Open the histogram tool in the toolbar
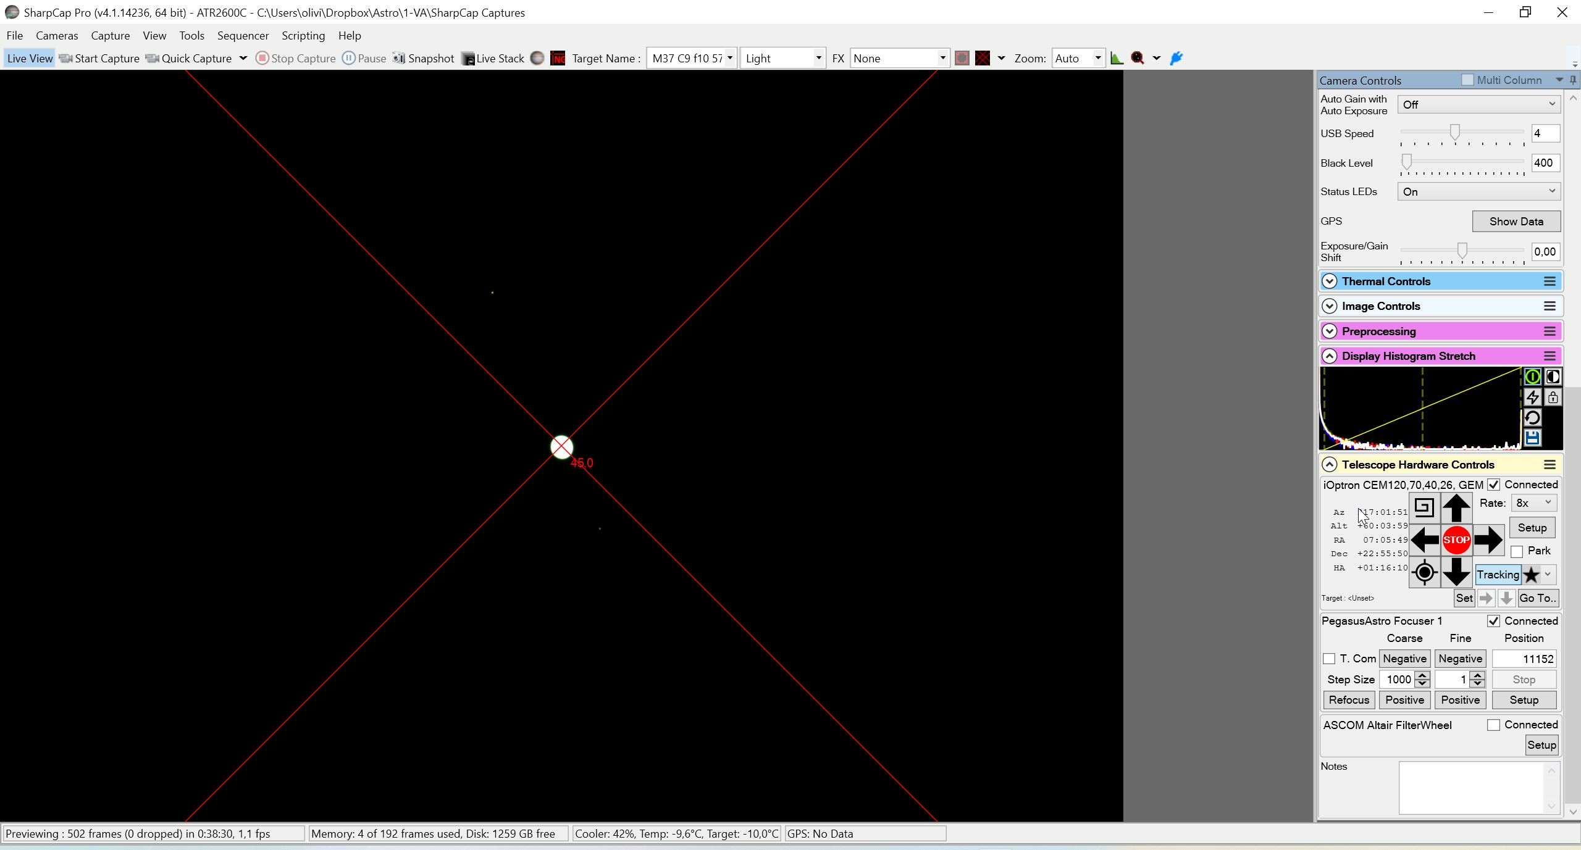The image size is (1581, 850). click(x=1117, y=58)
